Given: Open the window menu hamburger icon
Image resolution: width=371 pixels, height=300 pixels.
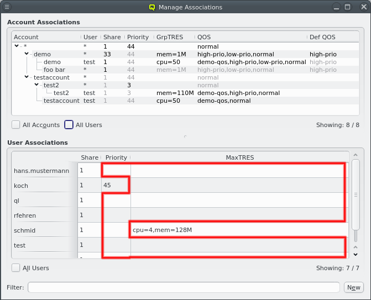Looking at the screenshot, I should [x=7, y=7].
